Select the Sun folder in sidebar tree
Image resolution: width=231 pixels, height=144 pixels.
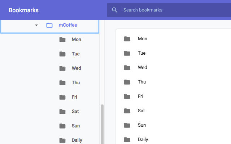coord(75,126)
